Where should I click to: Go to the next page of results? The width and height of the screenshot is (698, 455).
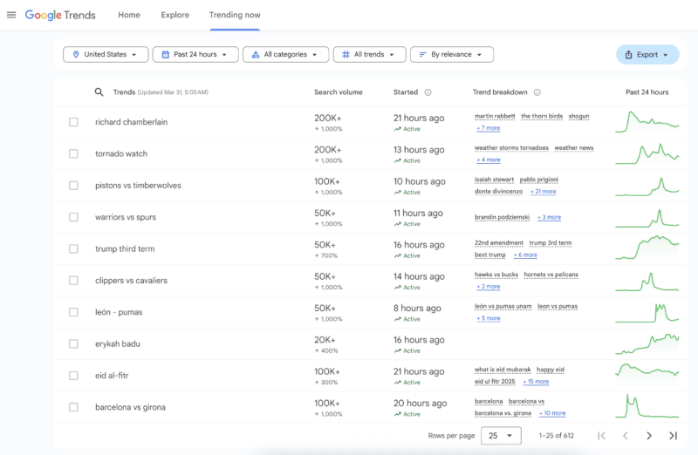point(649,436)
